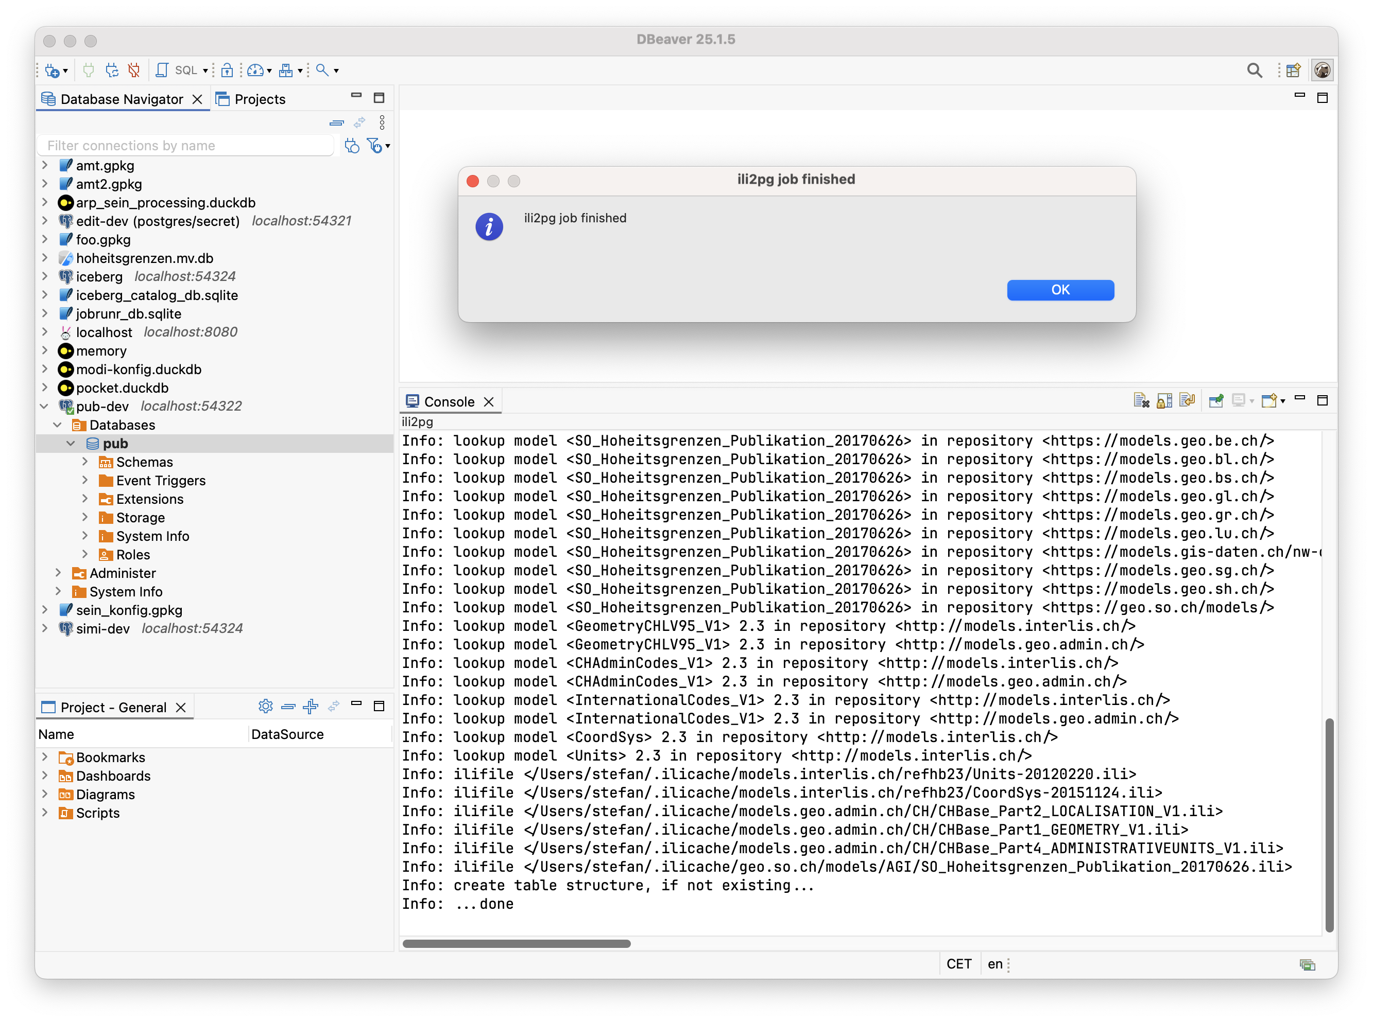Close the ili2pg job finished dialog
Screen dimensions: 1373x1022
473,181
